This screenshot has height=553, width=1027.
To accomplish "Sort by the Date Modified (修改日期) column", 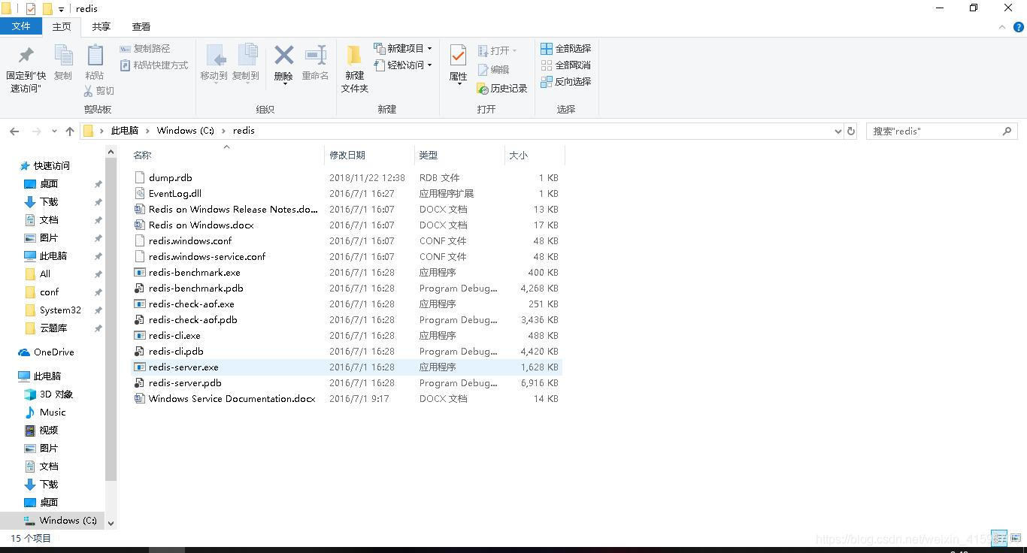I will point(369,156).
